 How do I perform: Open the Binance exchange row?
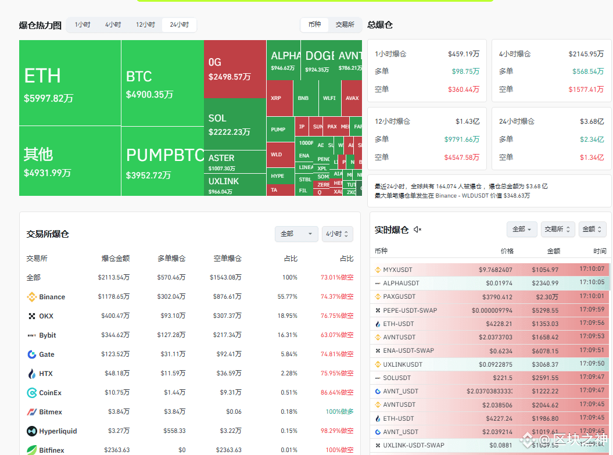(x=189, y=297)
